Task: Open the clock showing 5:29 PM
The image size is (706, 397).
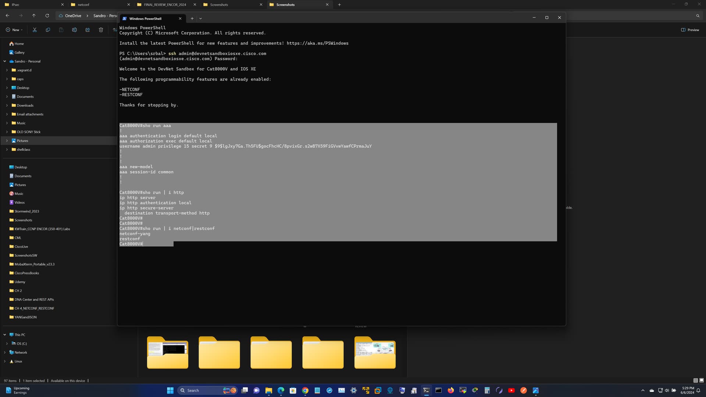Action: [x=687, y=390]
